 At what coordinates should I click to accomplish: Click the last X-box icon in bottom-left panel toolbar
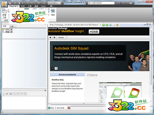click(25, 94)
